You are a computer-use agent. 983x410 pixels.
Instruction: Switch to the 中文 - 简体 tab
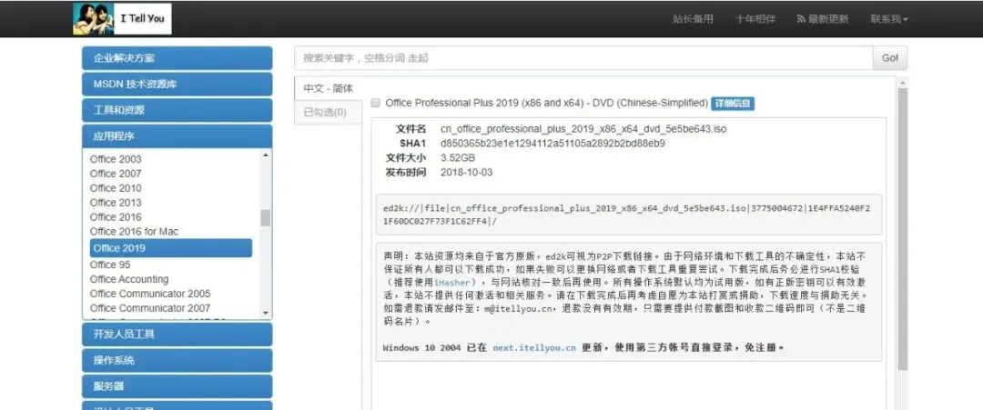point(328,88)
